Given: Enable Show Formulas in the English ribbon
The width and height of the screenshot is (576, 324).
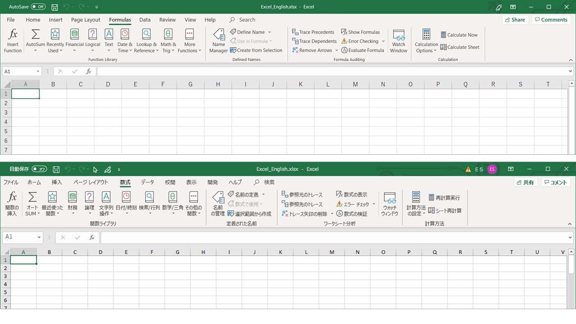Looking at the screenshot, I should pyautogui.click(x=360, y=32).
